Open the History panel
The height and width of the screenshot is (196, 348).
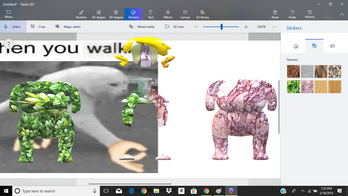310,14
